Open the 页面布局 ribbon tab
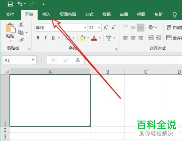 coord(68,14)
